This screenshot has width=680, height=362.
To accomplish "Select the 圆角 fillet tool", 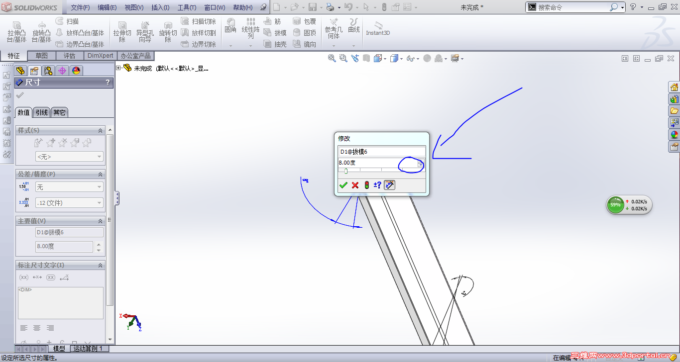I will point(230,26).
